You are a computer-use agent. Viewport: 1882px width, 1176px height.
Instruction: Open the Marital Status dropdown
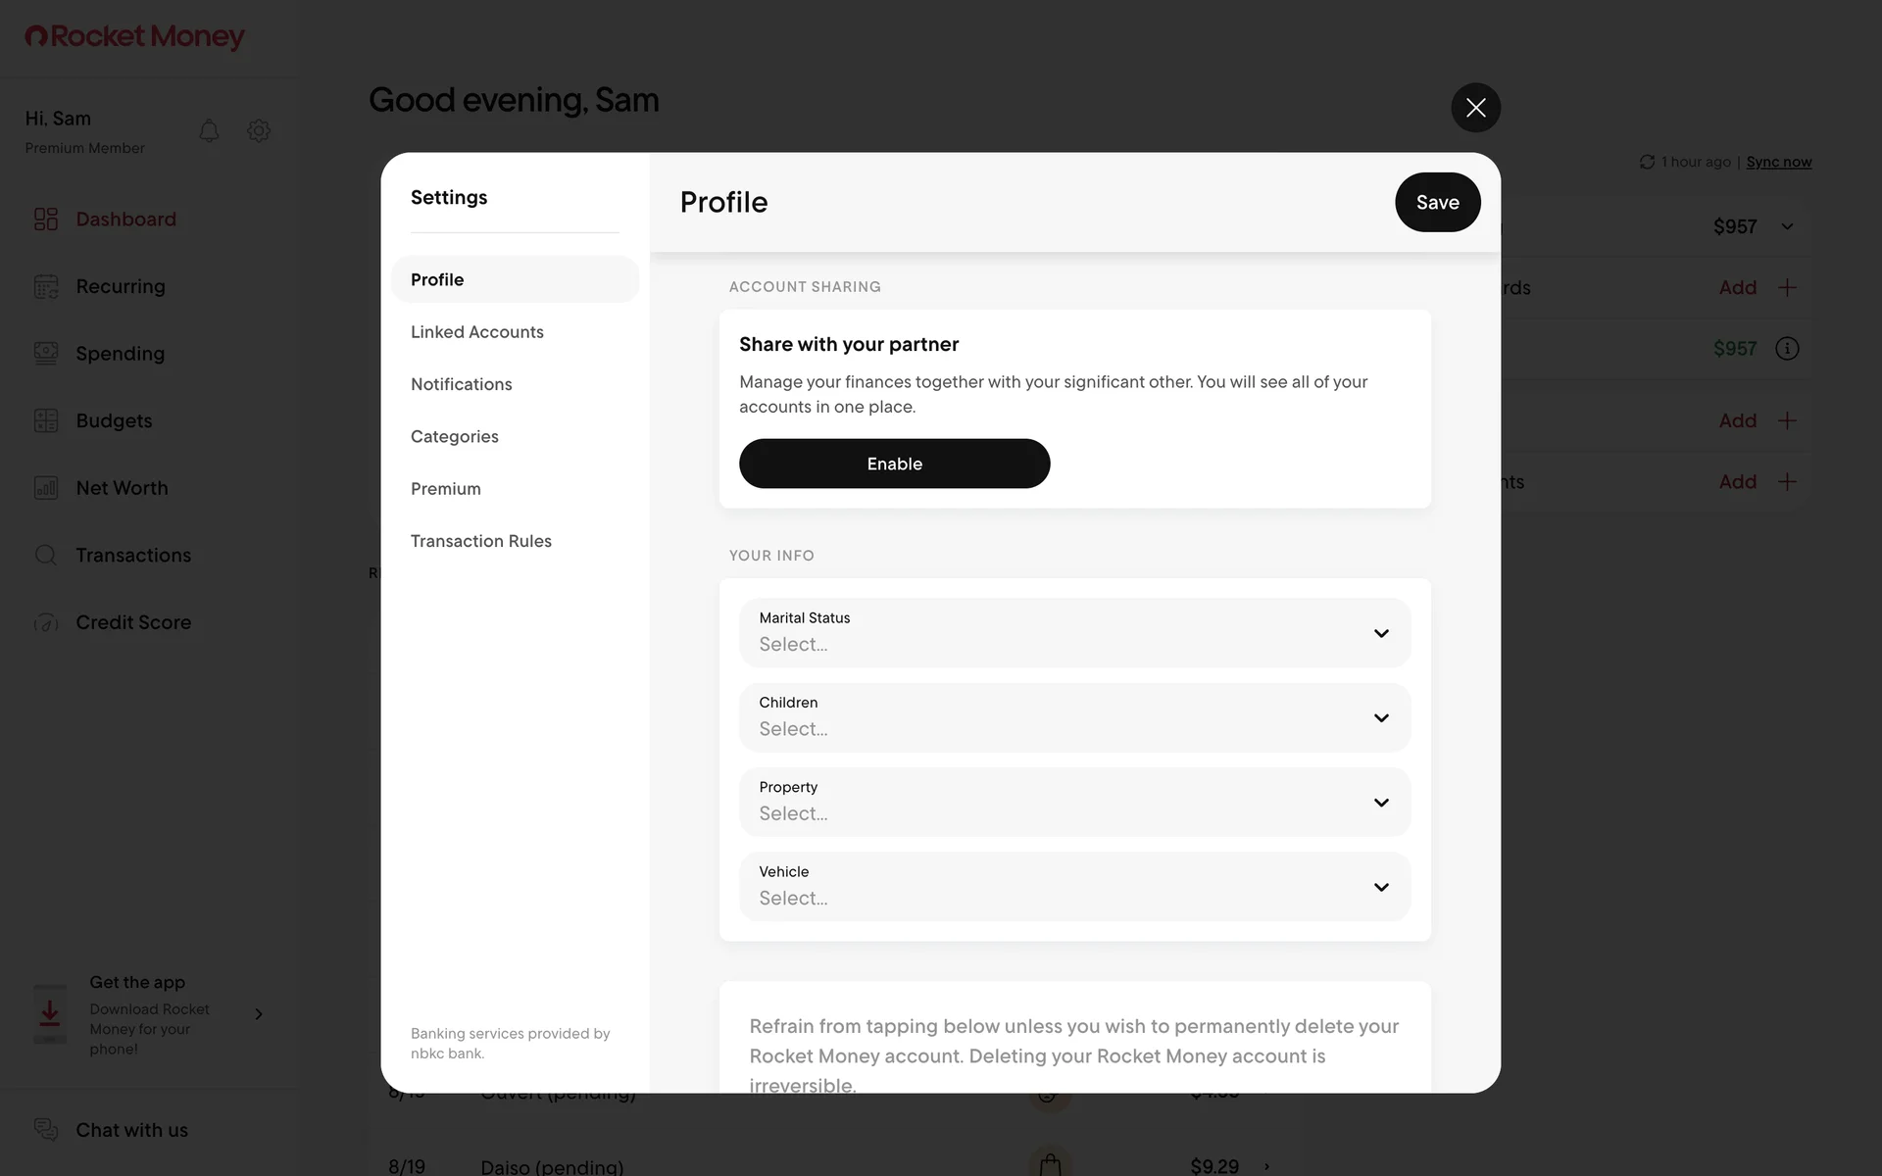pos(1074,633)
